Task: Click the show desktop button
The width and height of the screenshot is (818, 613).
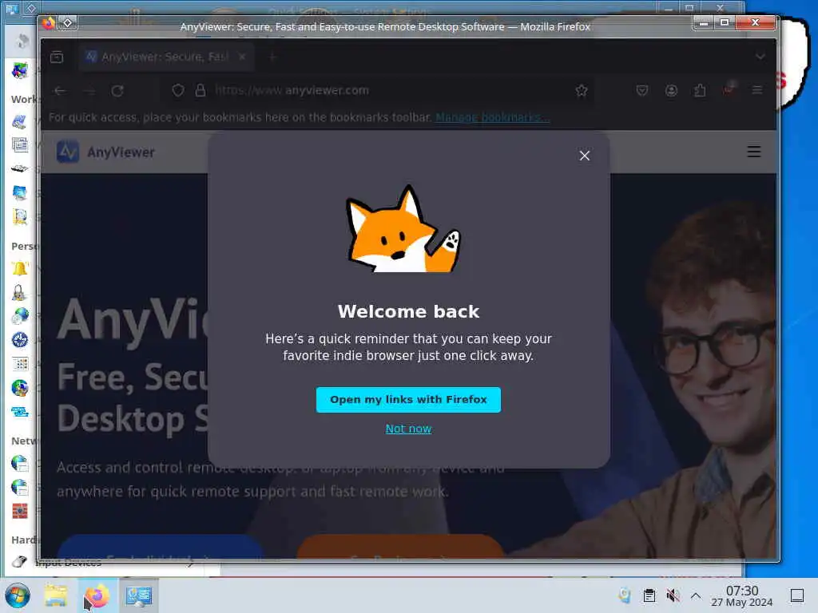Action: pyautogui.click(x=797, y=595)
